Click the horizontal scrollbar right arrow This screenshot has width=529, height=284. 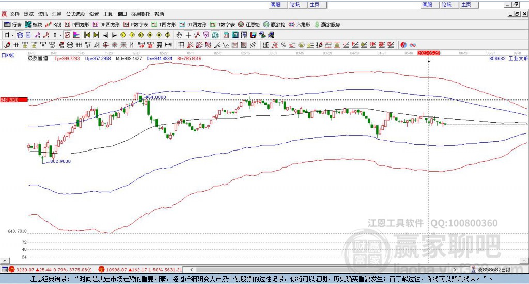(x=455, y=270)
